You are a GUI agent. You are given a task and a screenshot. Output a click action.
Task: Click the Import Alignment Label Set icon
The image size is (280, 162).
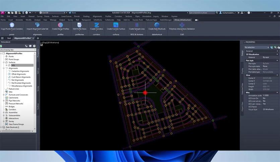click(x=37, y=25)
